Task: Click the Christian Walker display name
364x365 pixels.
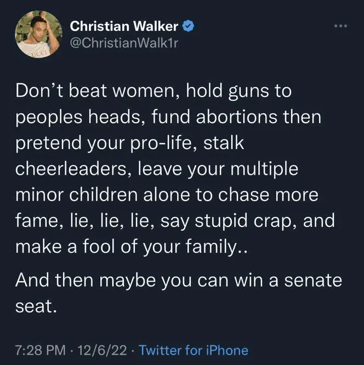Action: tap(124, 25)
